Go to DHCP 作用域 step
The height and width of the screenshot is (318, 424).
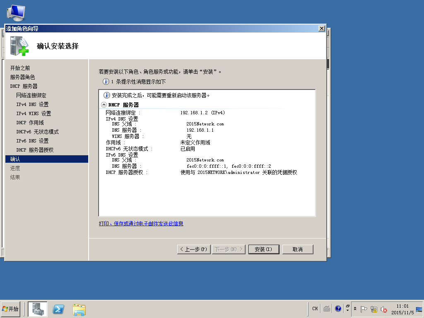click(30, 123)
